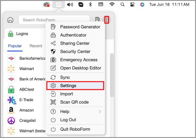Open the first Walmart login entry
The width and height of the screenshot is (196, 138).
pyautogui.click(x=26, y=69)
